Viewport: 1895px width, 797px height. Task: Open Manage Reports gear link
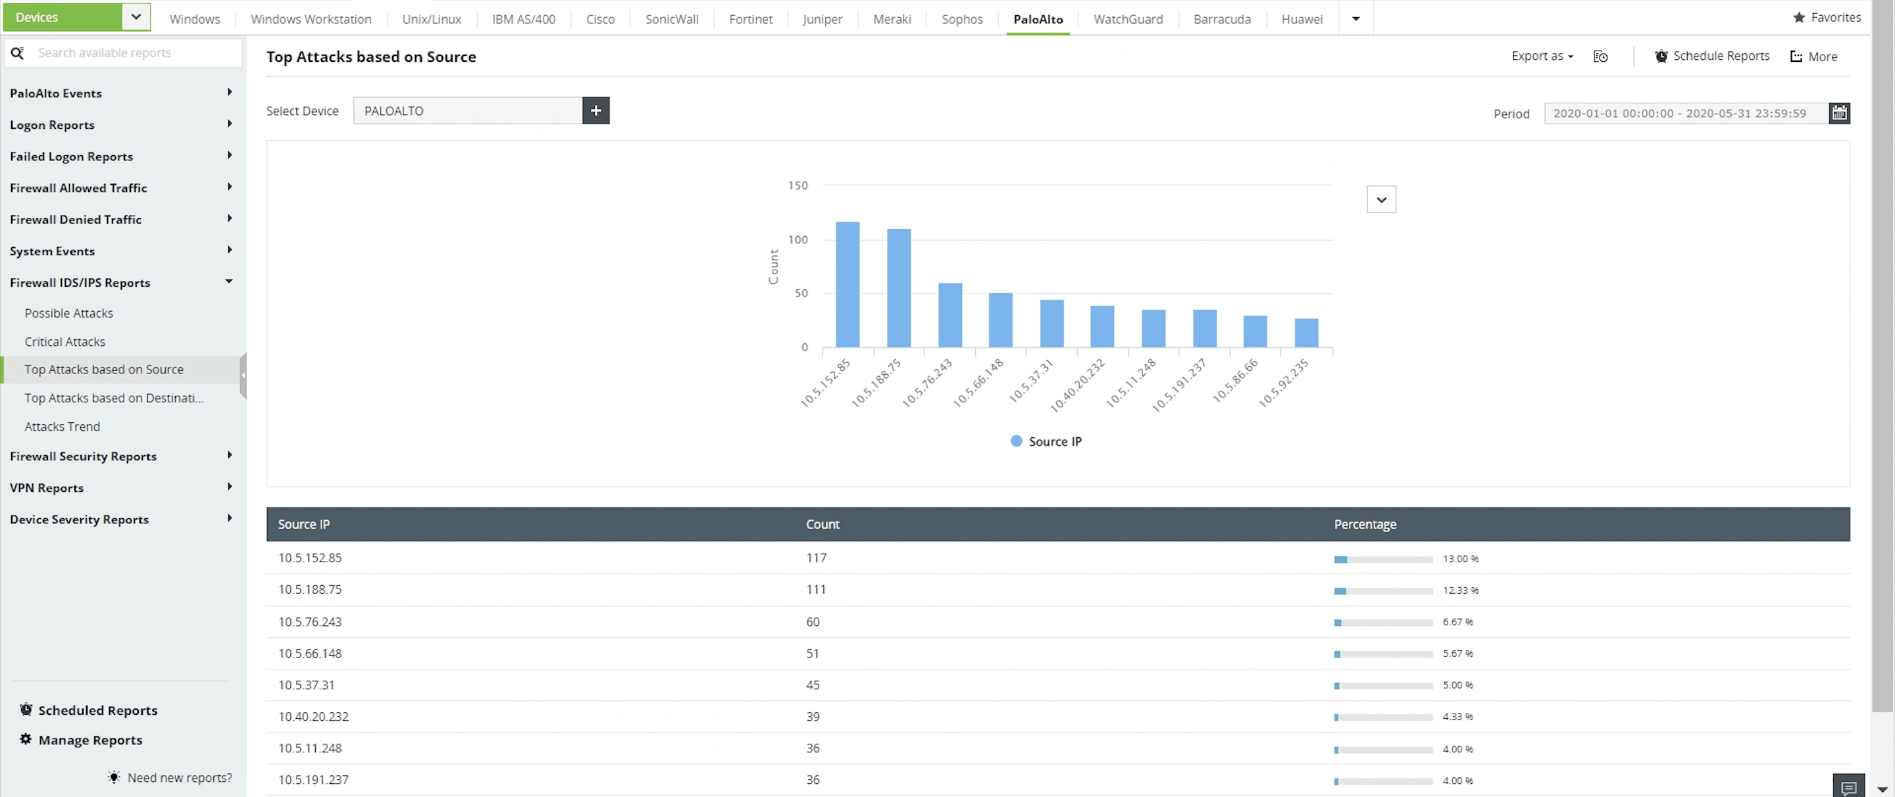coord(89,740)
